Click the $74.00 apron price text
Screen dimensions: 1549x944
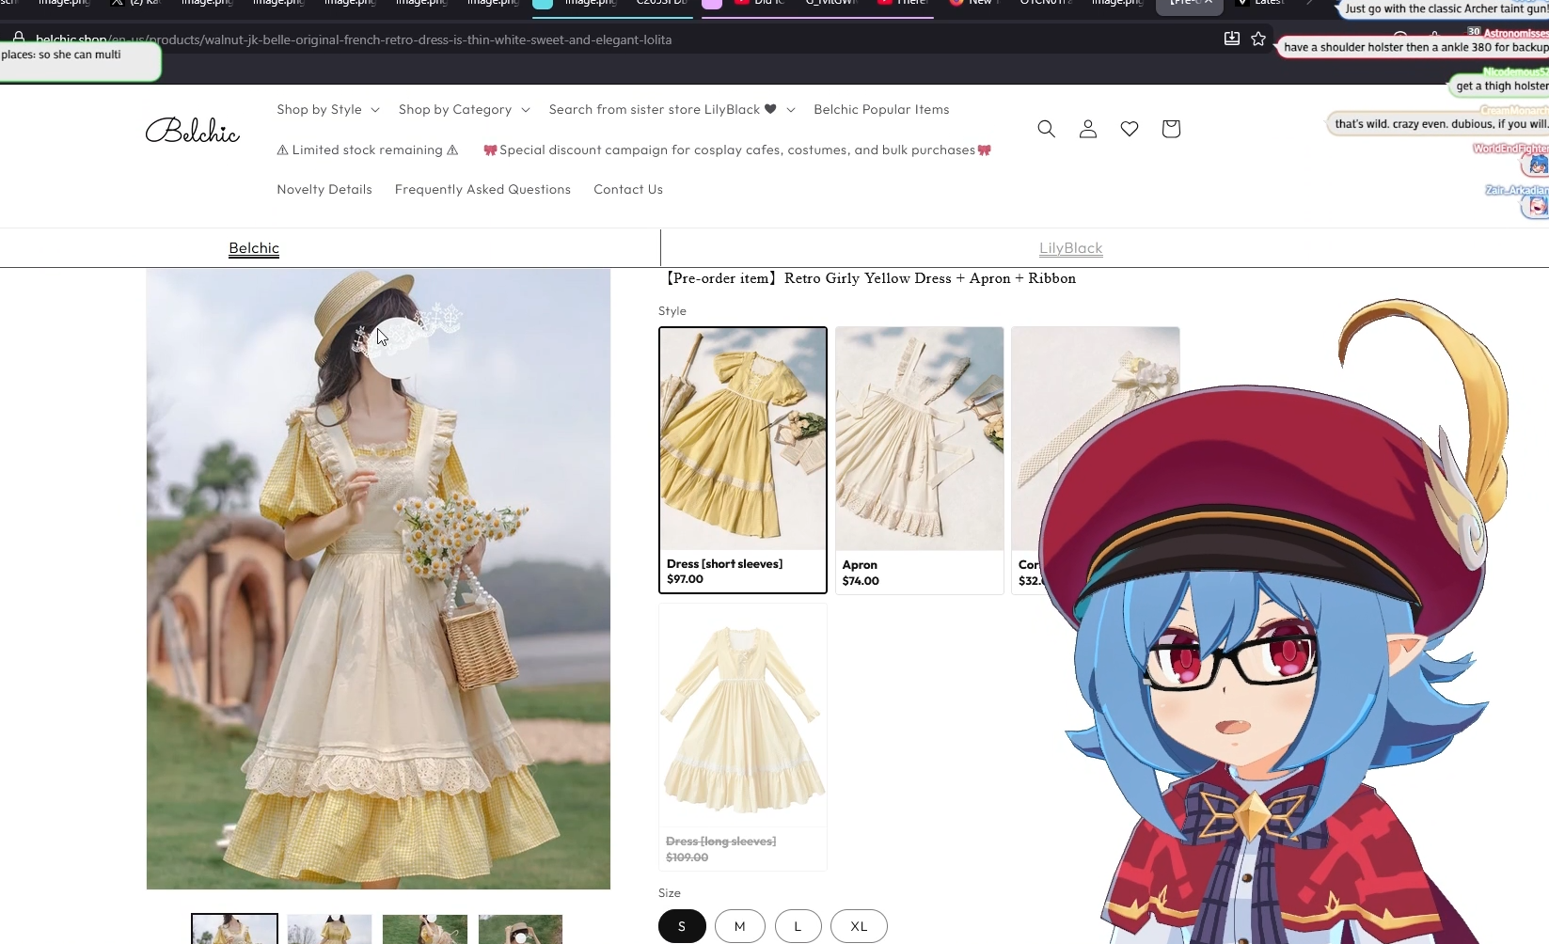tap(861, 581)
